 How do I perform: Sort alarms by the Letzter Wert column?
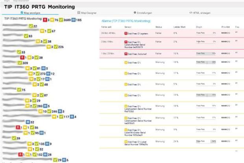[x=179, y=27]
